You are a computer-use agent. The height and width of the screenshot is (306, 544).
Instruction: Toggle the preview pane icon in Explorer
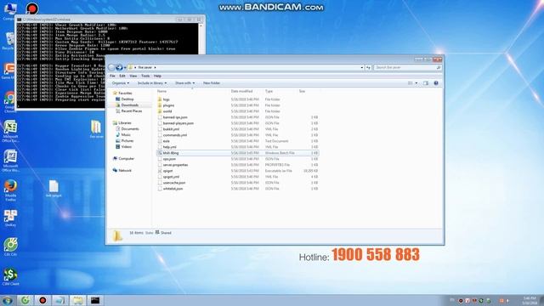pyautogui.click(x=426, y=83)
